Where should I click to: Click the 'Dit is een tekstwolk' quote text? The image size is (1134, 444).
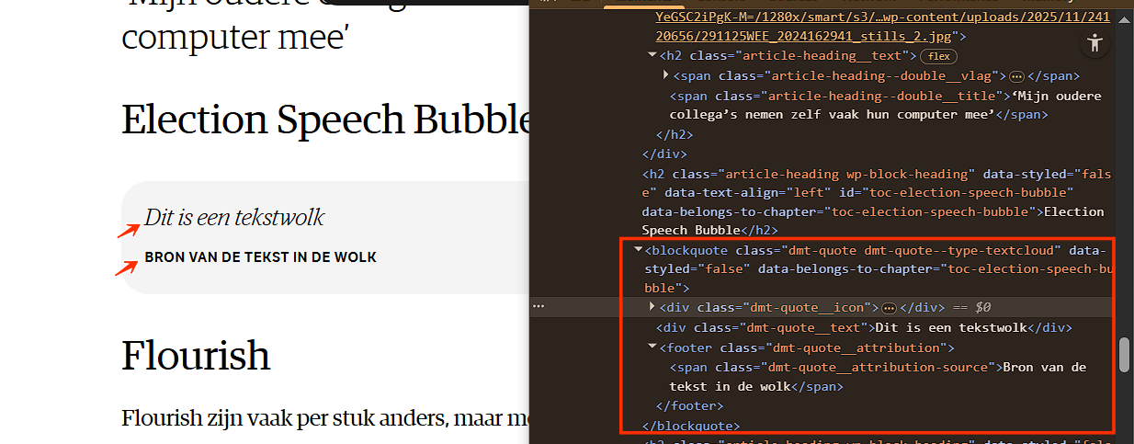pyautogui.click(x=234, y=218)
